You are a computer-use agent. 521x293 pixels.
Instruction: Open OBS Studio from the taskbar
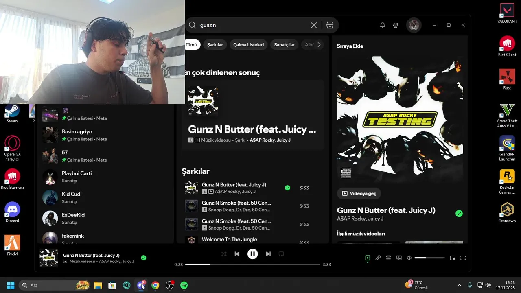(x=170, y=285)
